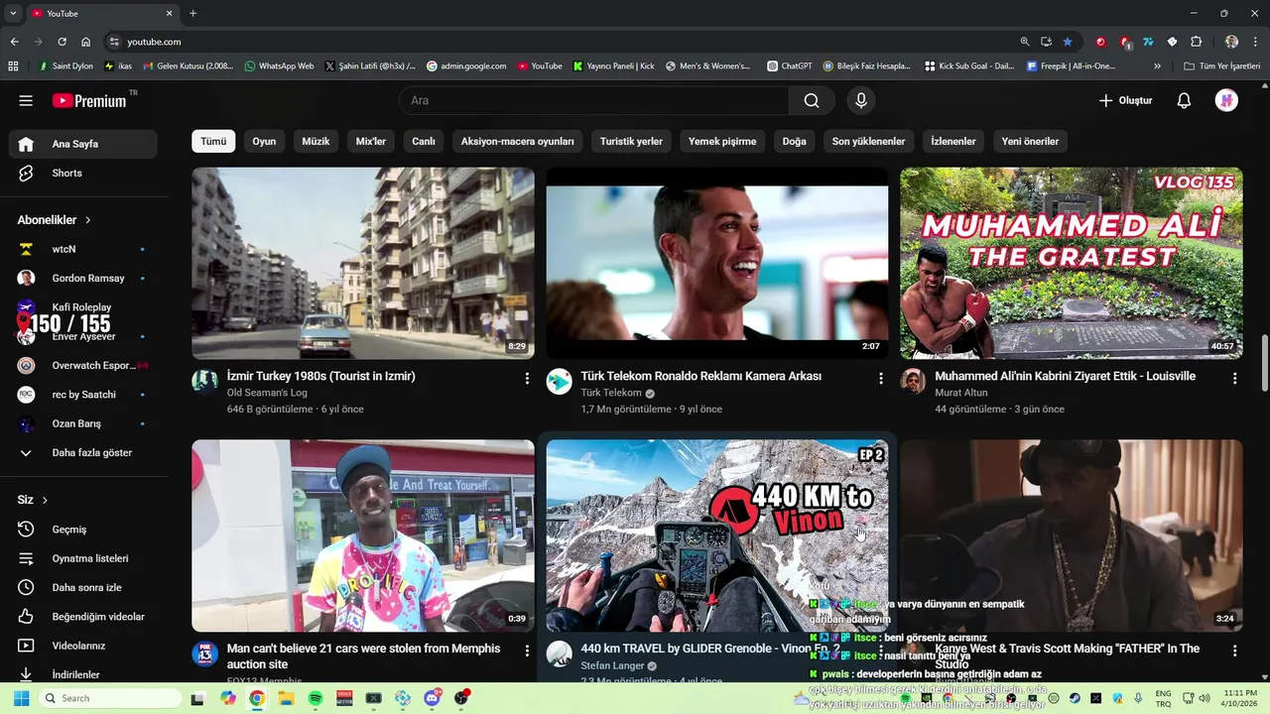Open Geçmiş watch history
The width and height of the screenshot is (1270, 714).
coord(84,530)
